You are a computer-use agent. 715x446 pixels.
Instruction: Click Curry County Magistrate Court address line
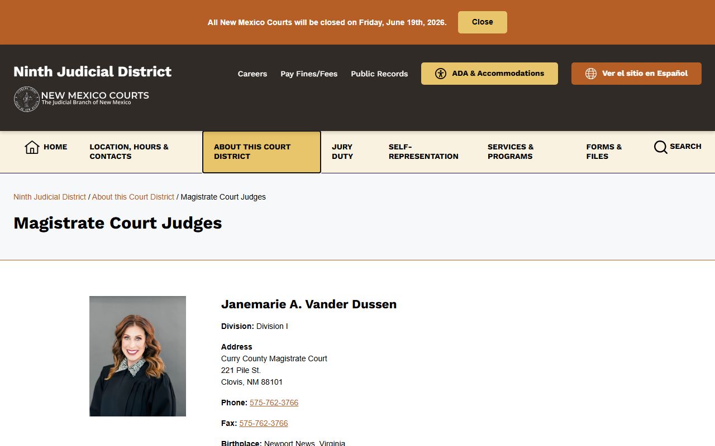pyautogui.click(x=274, y=358)
